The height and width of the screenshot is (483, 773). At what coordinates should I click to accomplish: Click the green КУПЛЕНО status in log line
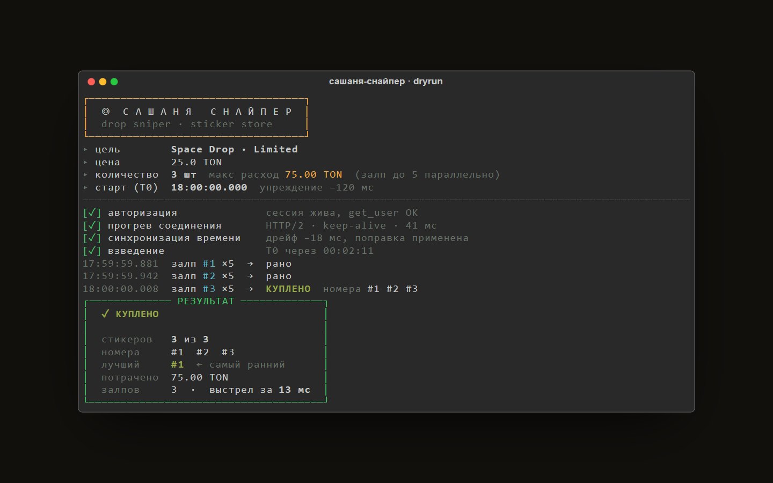pos(288,289)
